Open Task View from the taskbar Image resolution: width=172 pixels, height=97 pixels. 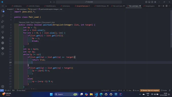(81, 94)
